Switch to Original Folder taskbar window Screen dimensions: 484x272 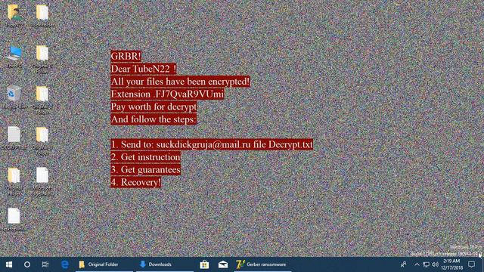pos(104,264)
